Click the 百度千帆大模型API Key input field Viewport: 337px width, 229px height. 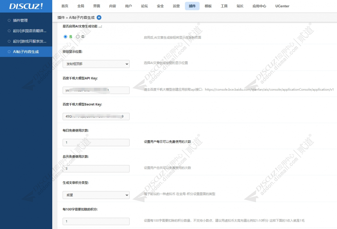(x=96, y=90)
